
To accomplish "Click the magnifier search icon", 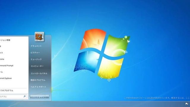I will (25, 96).
